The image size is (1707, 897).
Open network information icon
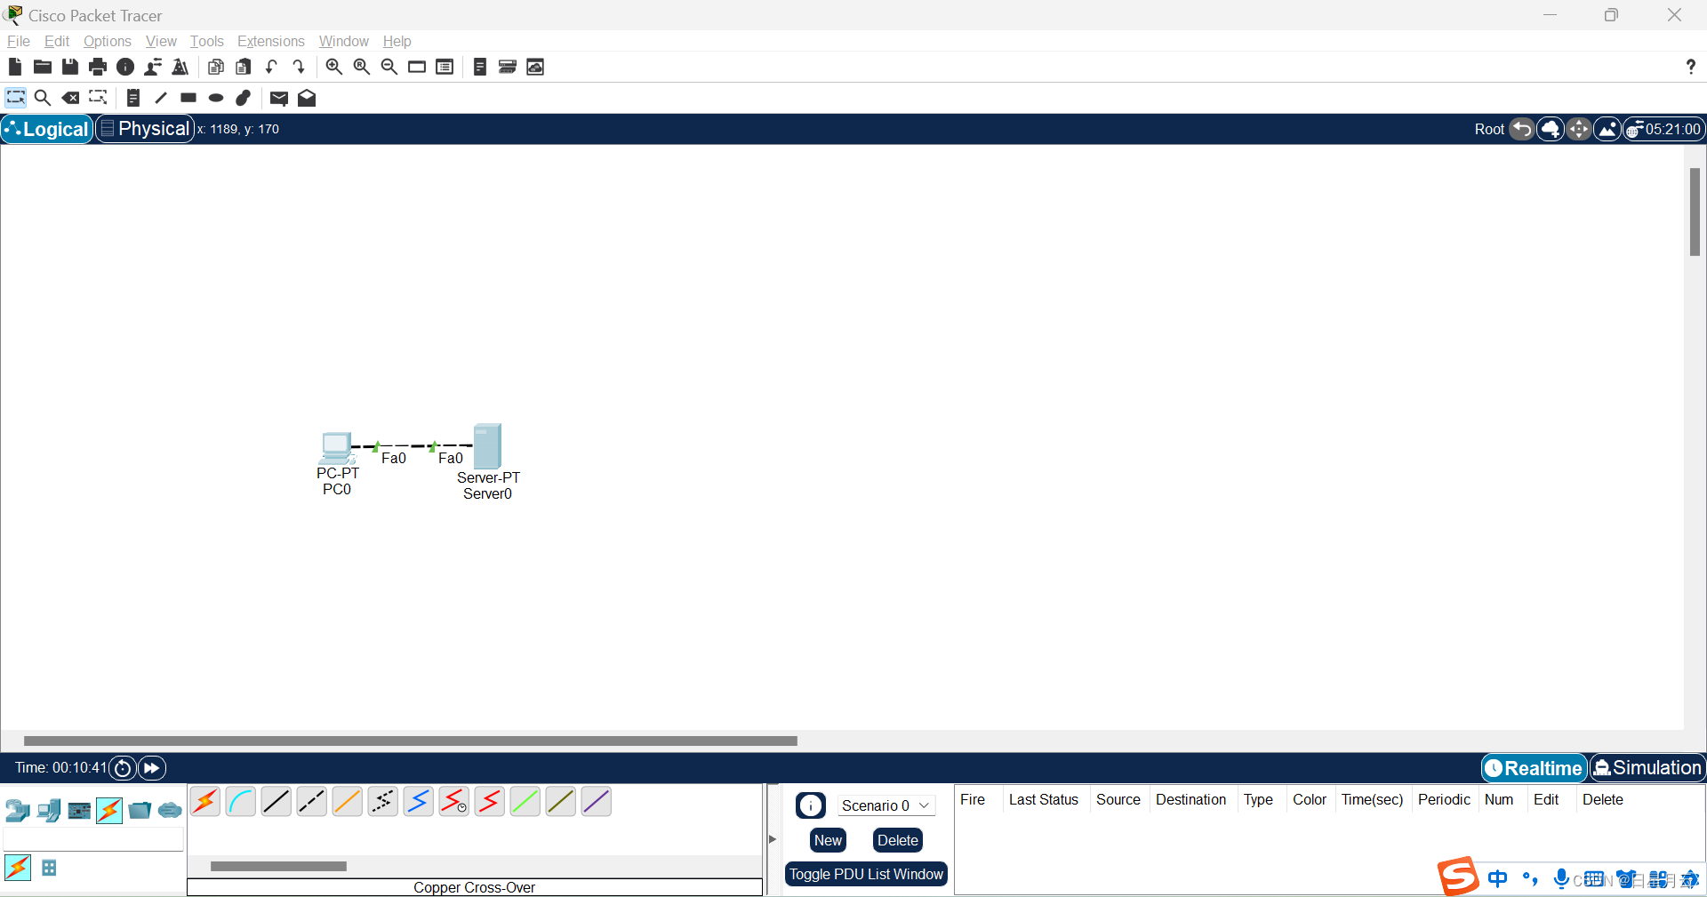click(125, 67)
